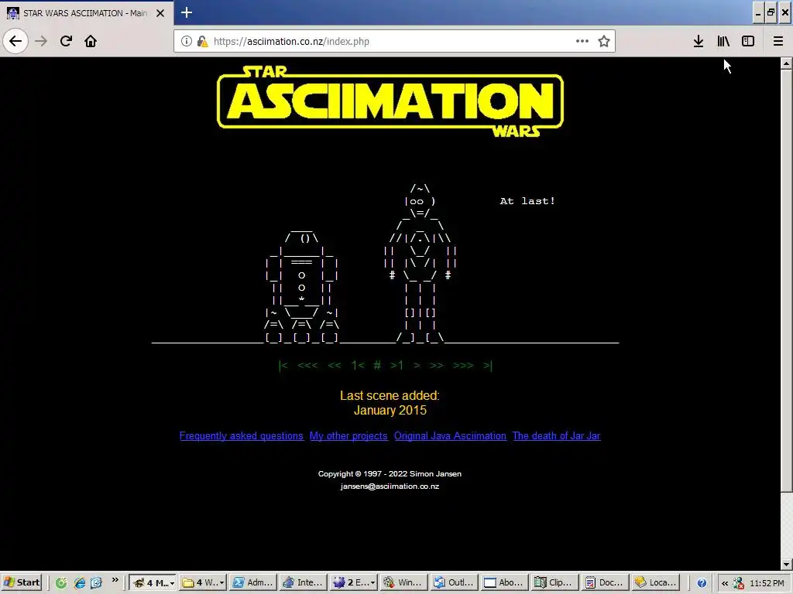Image resolution: width=793 pixels, height=594 pixels.
Task: Play the animation with > control
Action: pyautogui.click(x=417, y=365)
